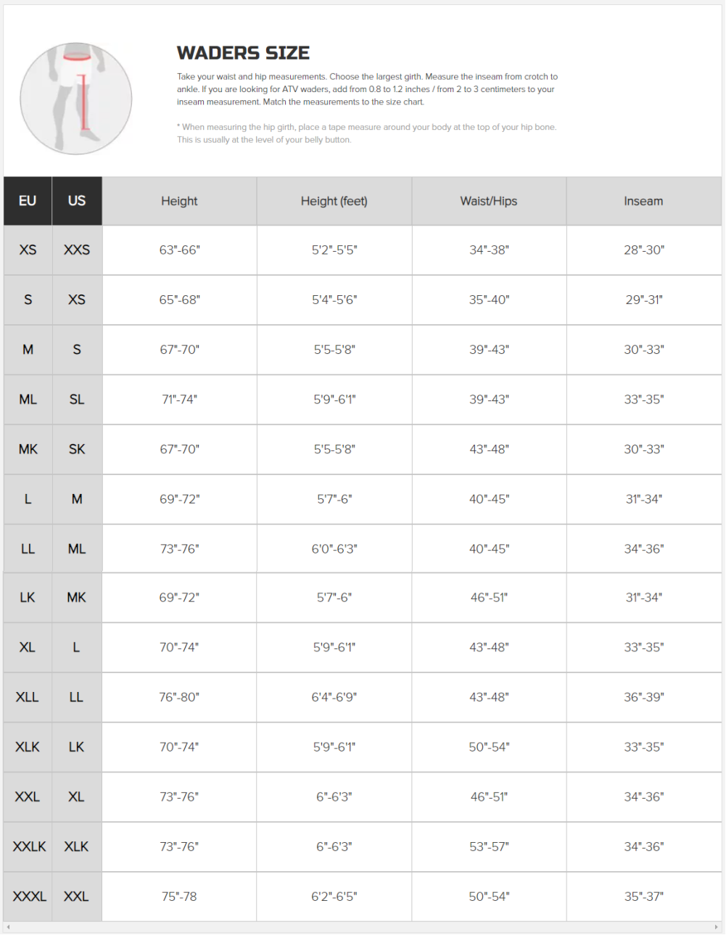Click the 6'4"-6'9" height in feet value
726x935 pixels.
[x=334, y=697]
